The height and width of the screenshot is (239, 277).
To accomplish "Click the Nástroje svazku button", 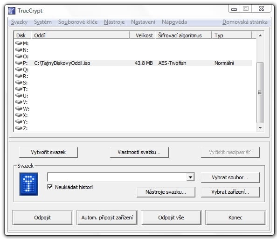I will click(166, 192).
